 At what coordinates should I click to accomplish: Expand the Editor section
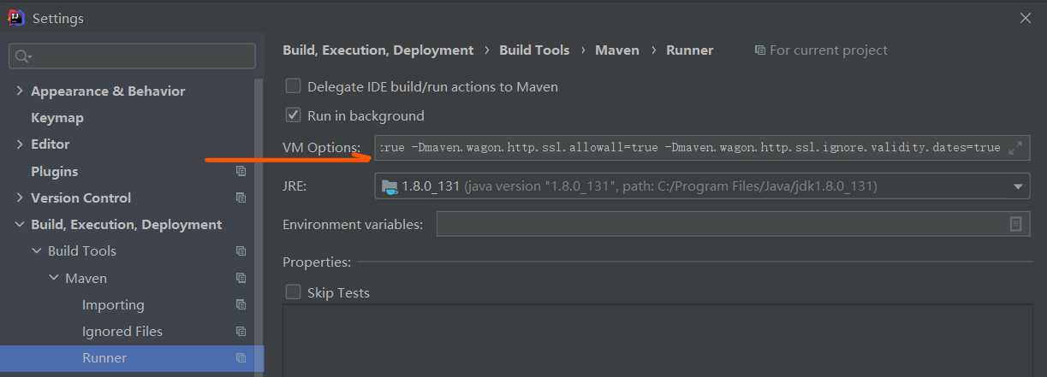click(x=20, y=144)
